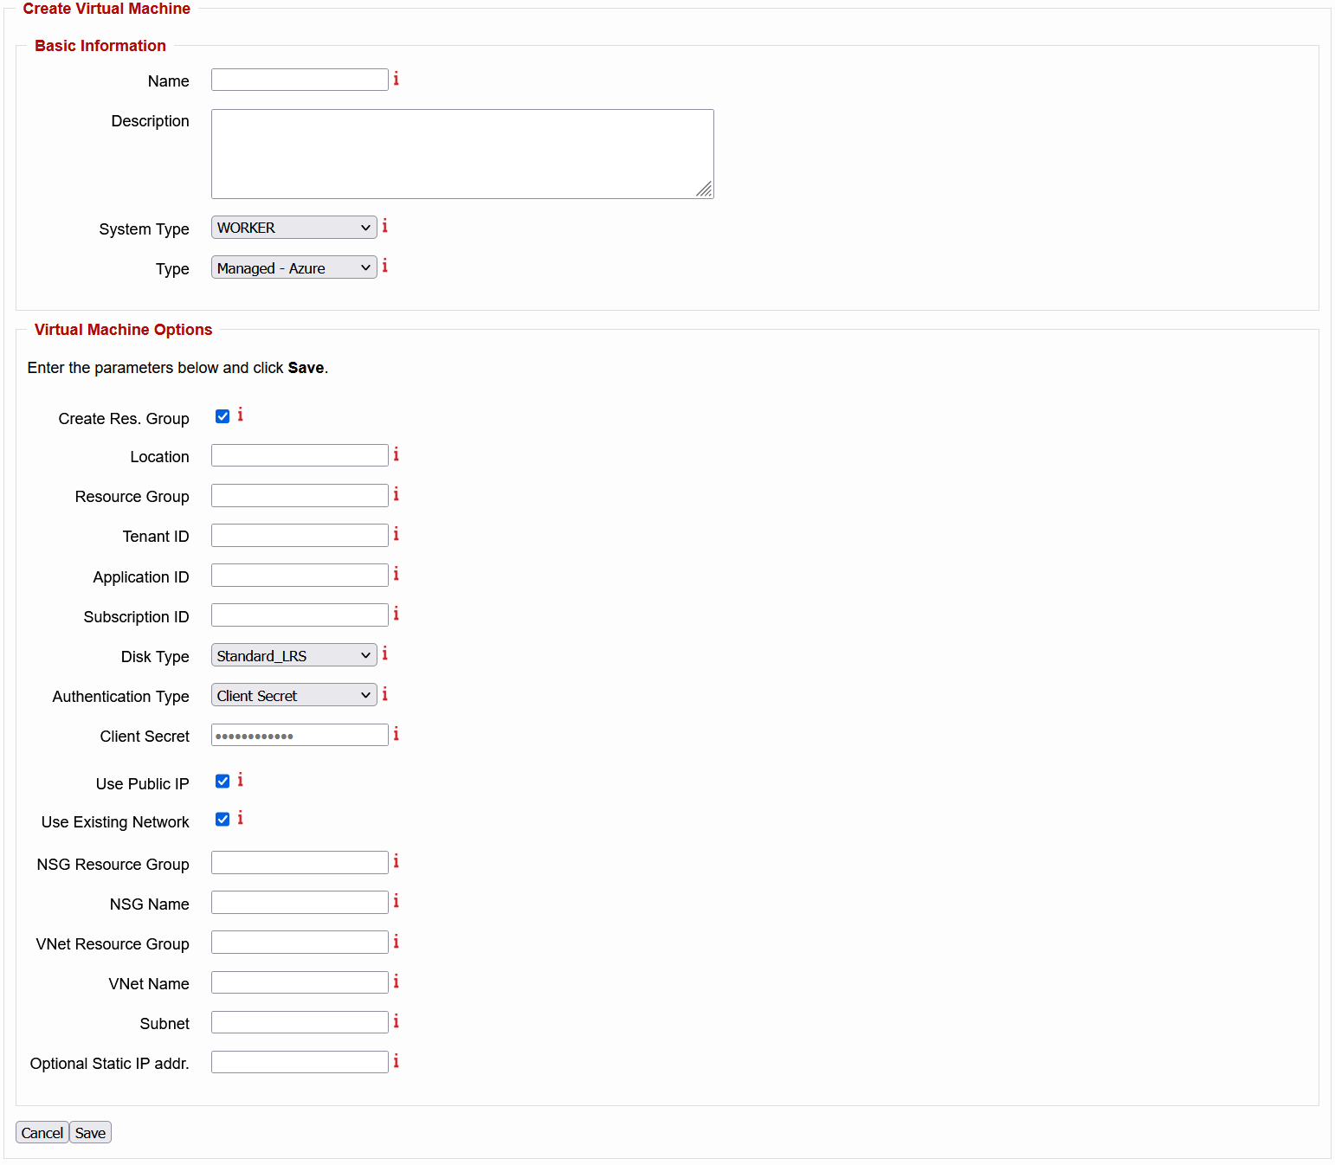Toggle off Use Existing Network
This screenshot has width=1335, height=1165.
pyautogui.click(x=222, y=819)
